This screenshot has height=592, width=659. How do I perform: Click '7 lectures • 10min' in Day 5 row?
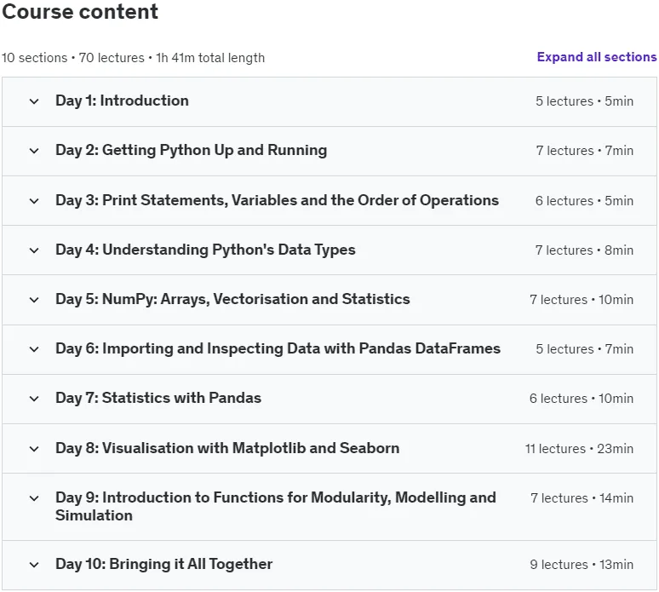click(x=582, y=300)
